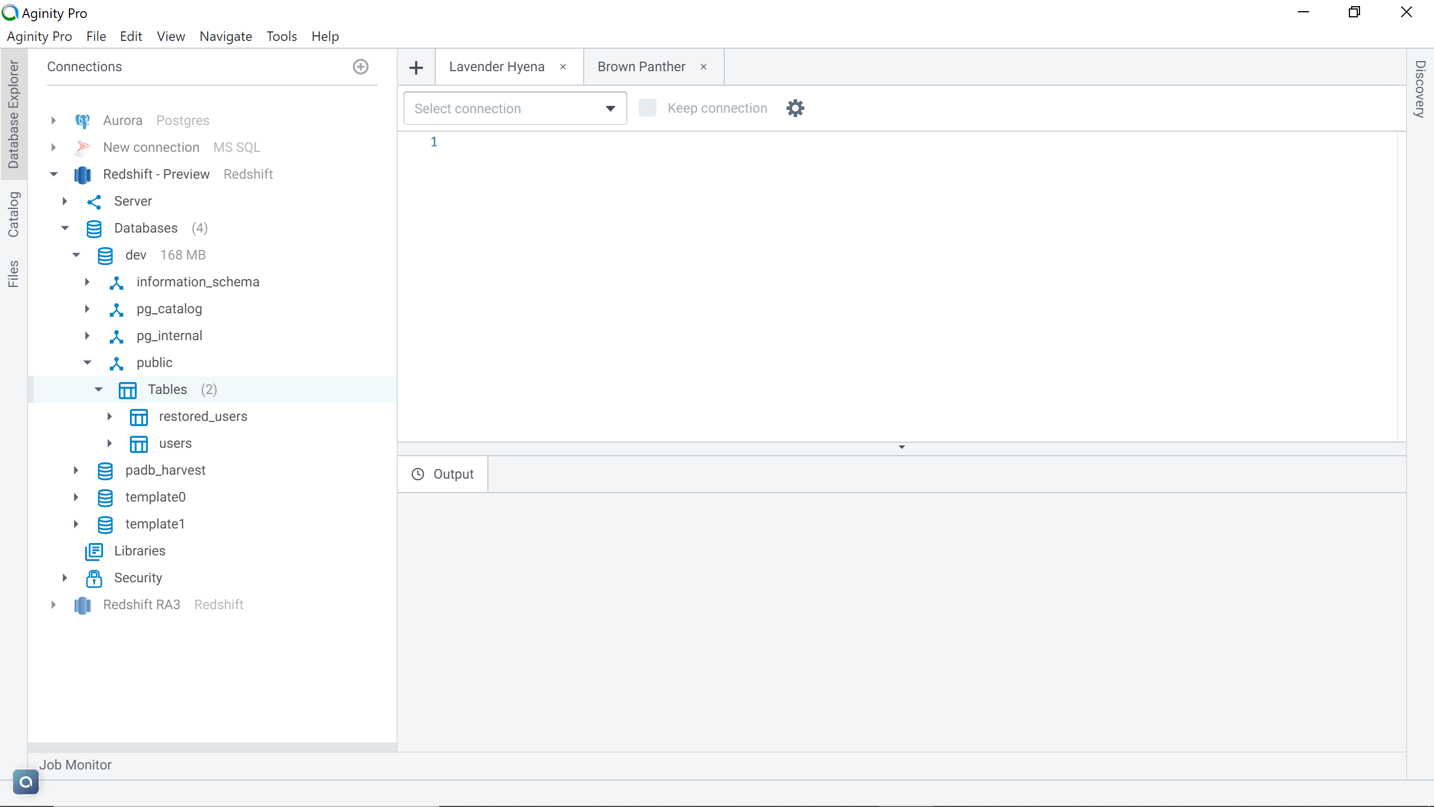Expand the Redshift RA3 connection
The image size is (1434, 807).
coord(53,605)
